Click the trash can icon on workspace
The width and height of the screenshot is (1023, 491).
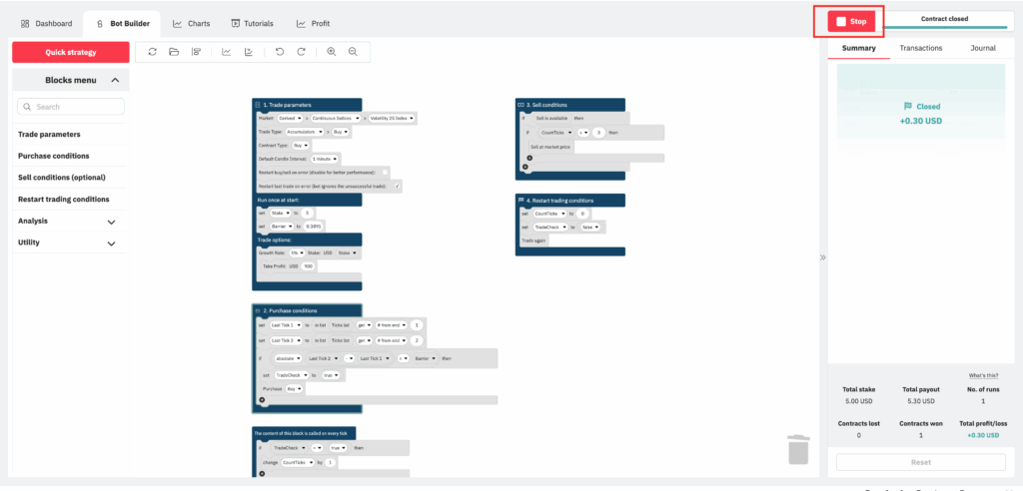(x=798, y=450)
